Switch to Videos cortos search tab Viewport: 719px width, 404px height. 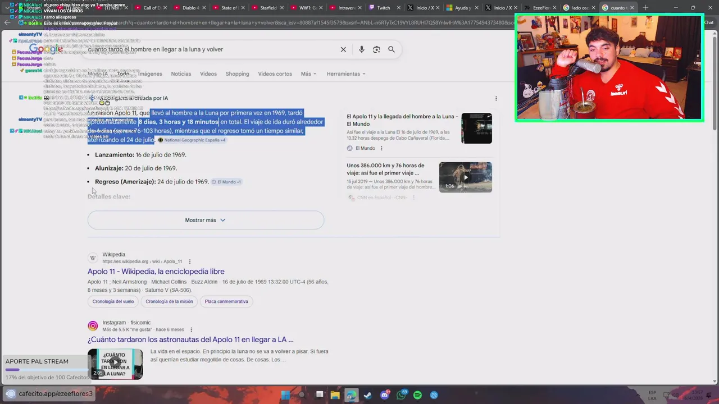coord(275,74)
